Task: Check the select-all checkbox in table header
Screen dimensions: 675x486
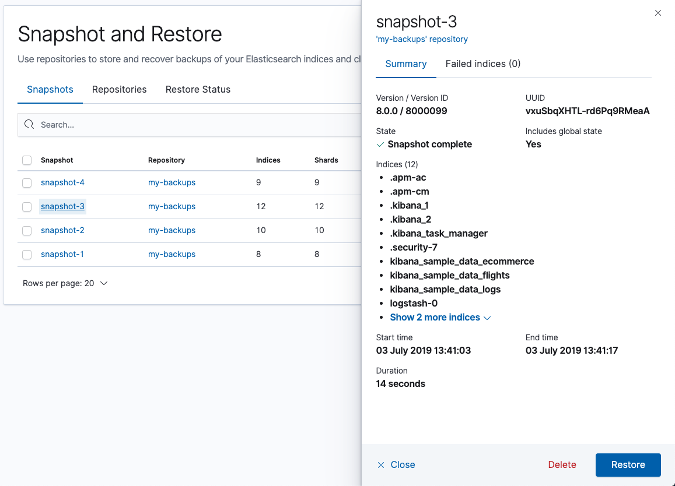Action: tap(27, 160)
